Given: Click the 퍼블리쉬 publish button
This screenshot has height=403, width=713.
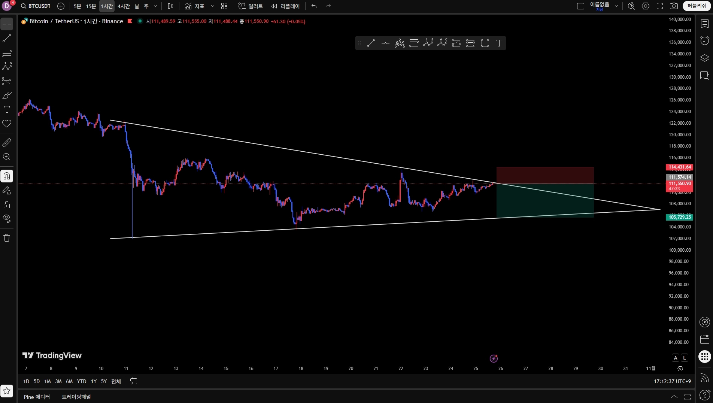Looking at the screenshot, I should (x=697, y=6).
